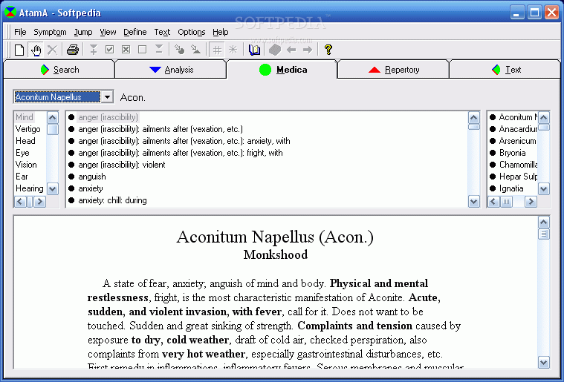This screenshot has width=564, height=382.
Task: Toggle the hash (#) toolbar button
Action: point(217,50)
